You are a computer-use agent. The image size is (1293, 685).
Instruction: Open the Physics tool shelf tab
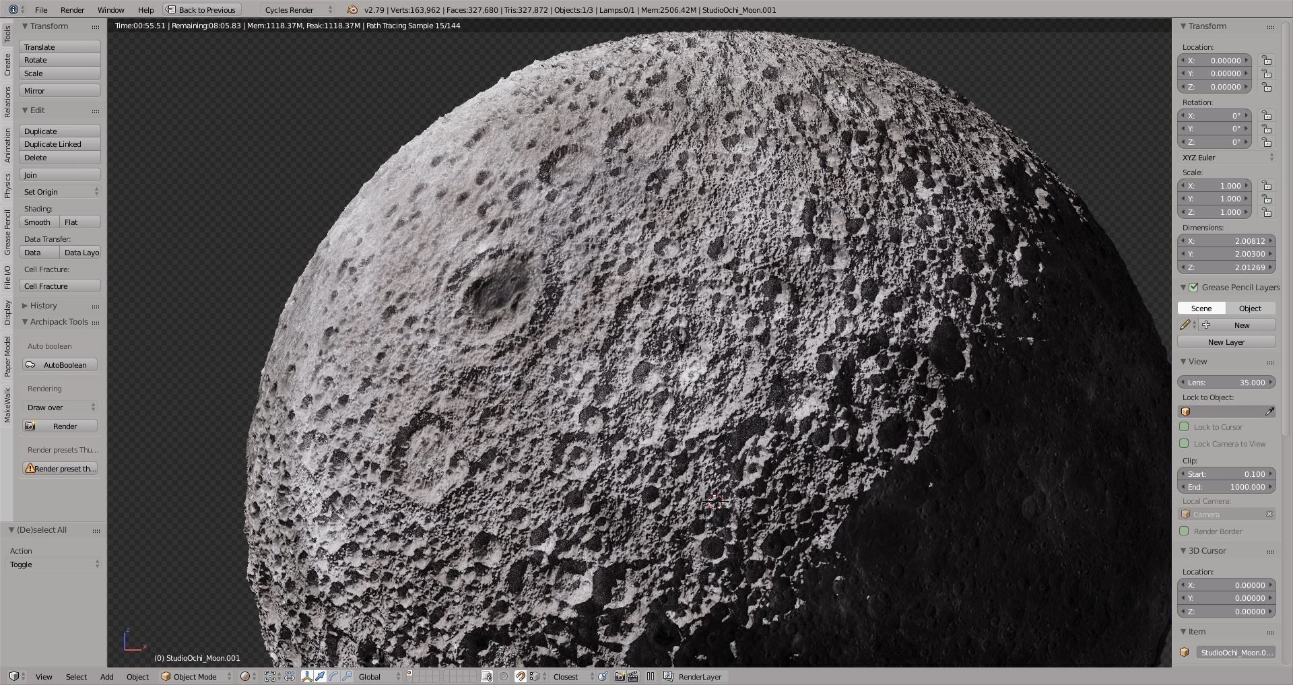click(7, 185)
